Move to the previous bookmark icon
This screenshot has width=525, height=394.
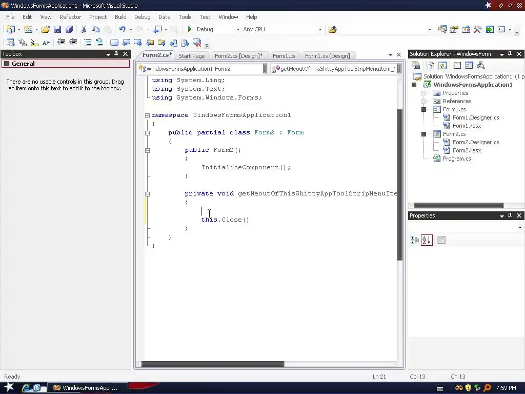pyautogui.click(x=126, y=43)
